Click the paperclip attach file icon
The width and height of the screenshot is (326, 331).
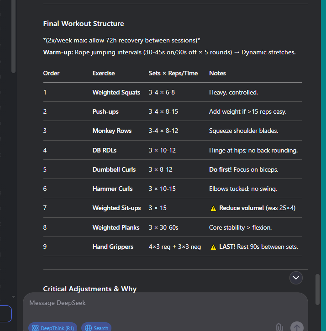coord(279,327)
